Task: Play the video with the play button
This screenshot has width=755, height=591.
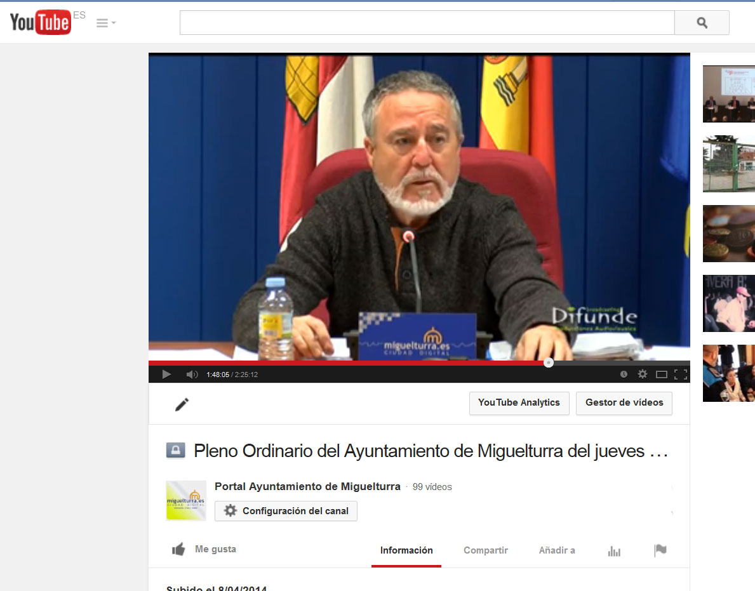Action: click(x=166, y=375)
